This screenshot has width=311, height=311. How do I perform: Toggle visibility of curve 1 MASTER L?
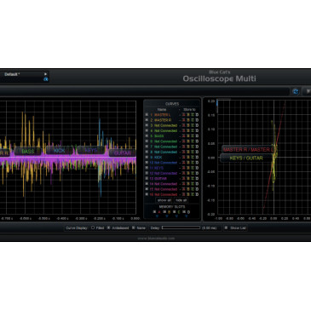tap(147, 114)
